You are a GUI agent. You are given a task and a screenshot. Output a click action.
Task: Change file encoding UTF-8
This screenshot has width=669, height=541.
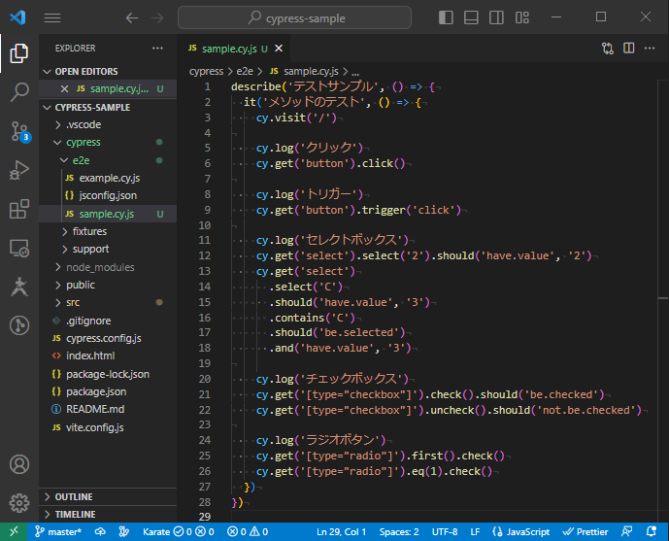click(445, 531)
